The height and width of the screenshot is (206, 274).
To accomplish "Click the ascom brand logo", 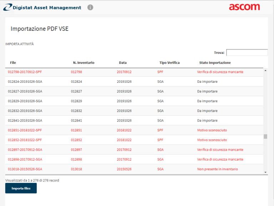I will 244,7.
